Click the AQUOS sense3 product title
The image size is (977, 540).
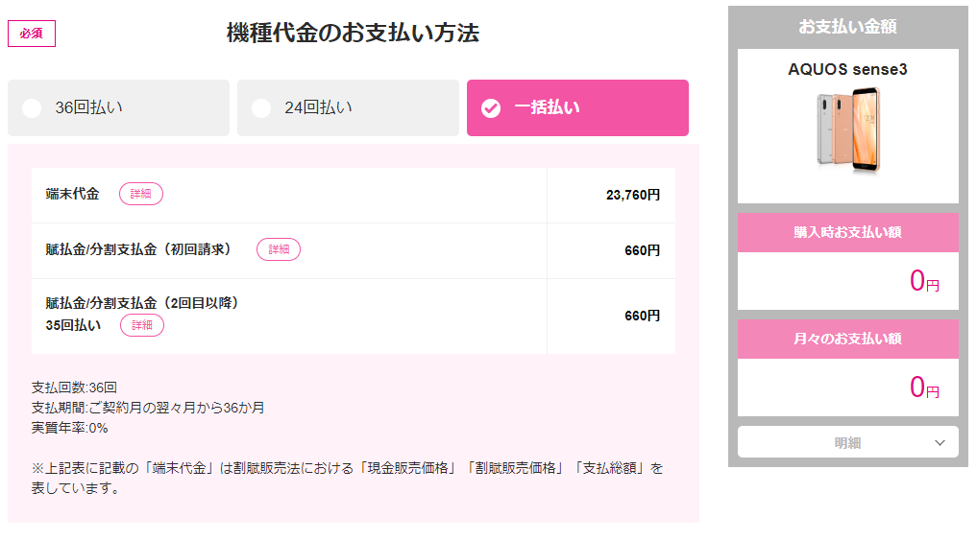click(847, 69)
